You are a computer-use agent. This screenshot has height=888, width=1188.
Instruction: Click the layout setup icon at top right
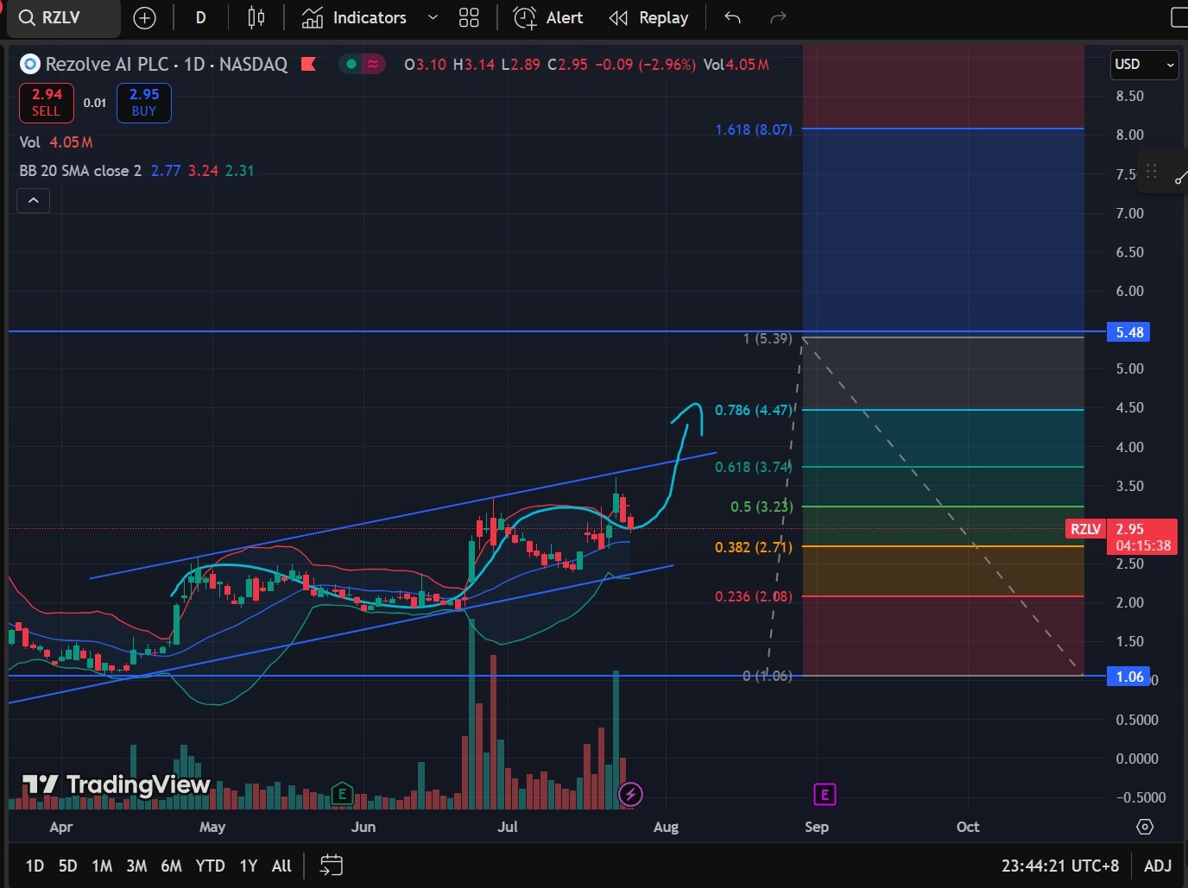(x=1179, y=18)
